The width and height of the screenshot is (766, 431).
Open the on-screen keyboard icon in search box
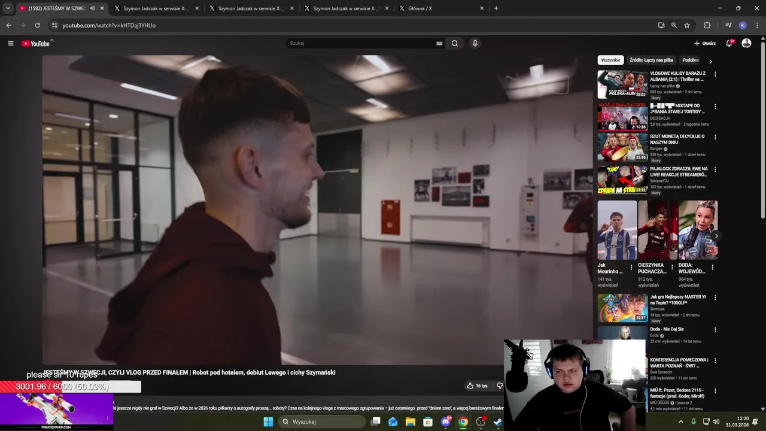[x=439, y=43]
